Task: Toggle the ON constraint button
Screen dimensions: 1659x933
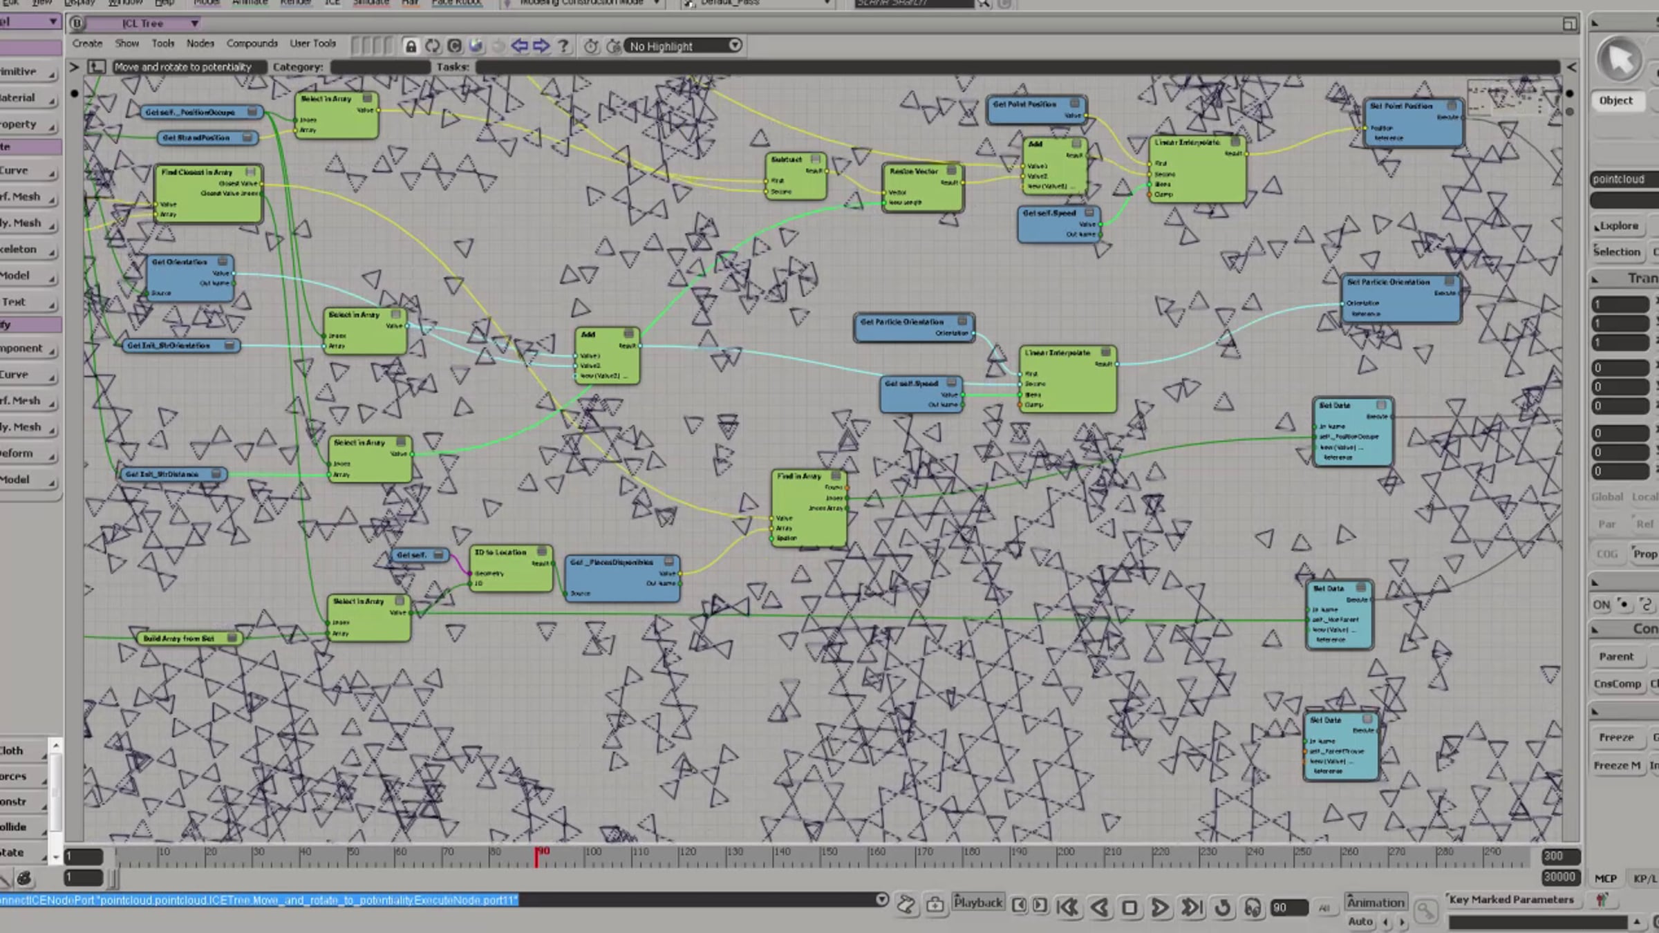Action: click(x=1601, y=605)
